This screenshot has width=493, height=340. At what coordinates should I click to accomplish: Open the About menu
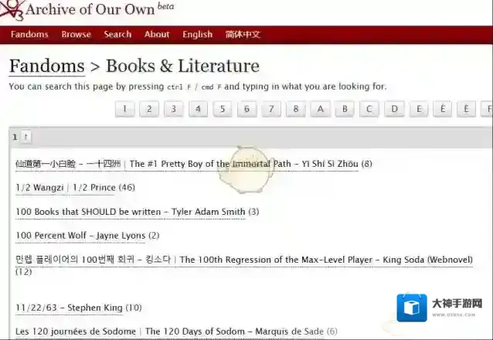157,34
